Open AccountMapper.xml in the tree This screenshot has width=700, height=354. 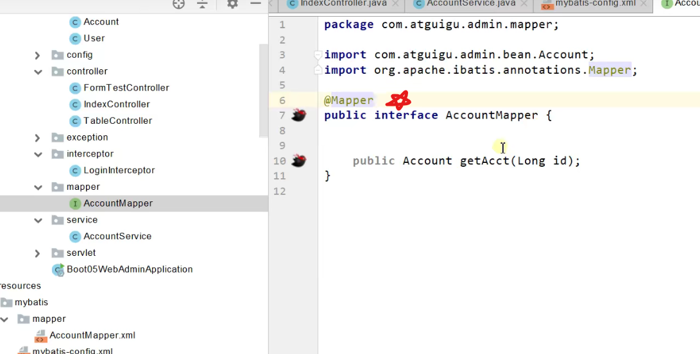92,335
